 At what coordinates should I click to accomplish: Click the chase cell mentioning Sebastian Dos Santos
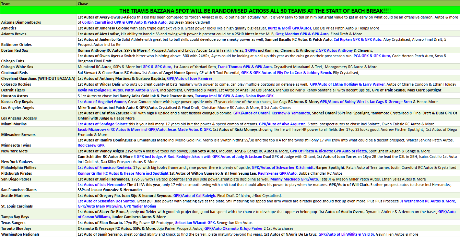pos(268,204)
